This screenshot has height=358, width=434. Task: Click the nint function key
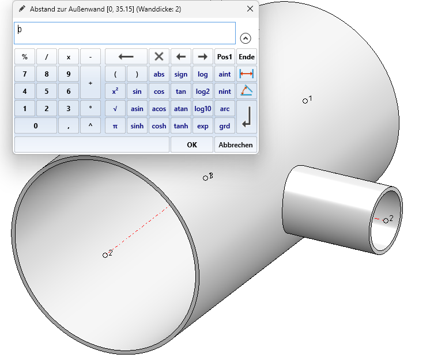click(x=224, y=92)
